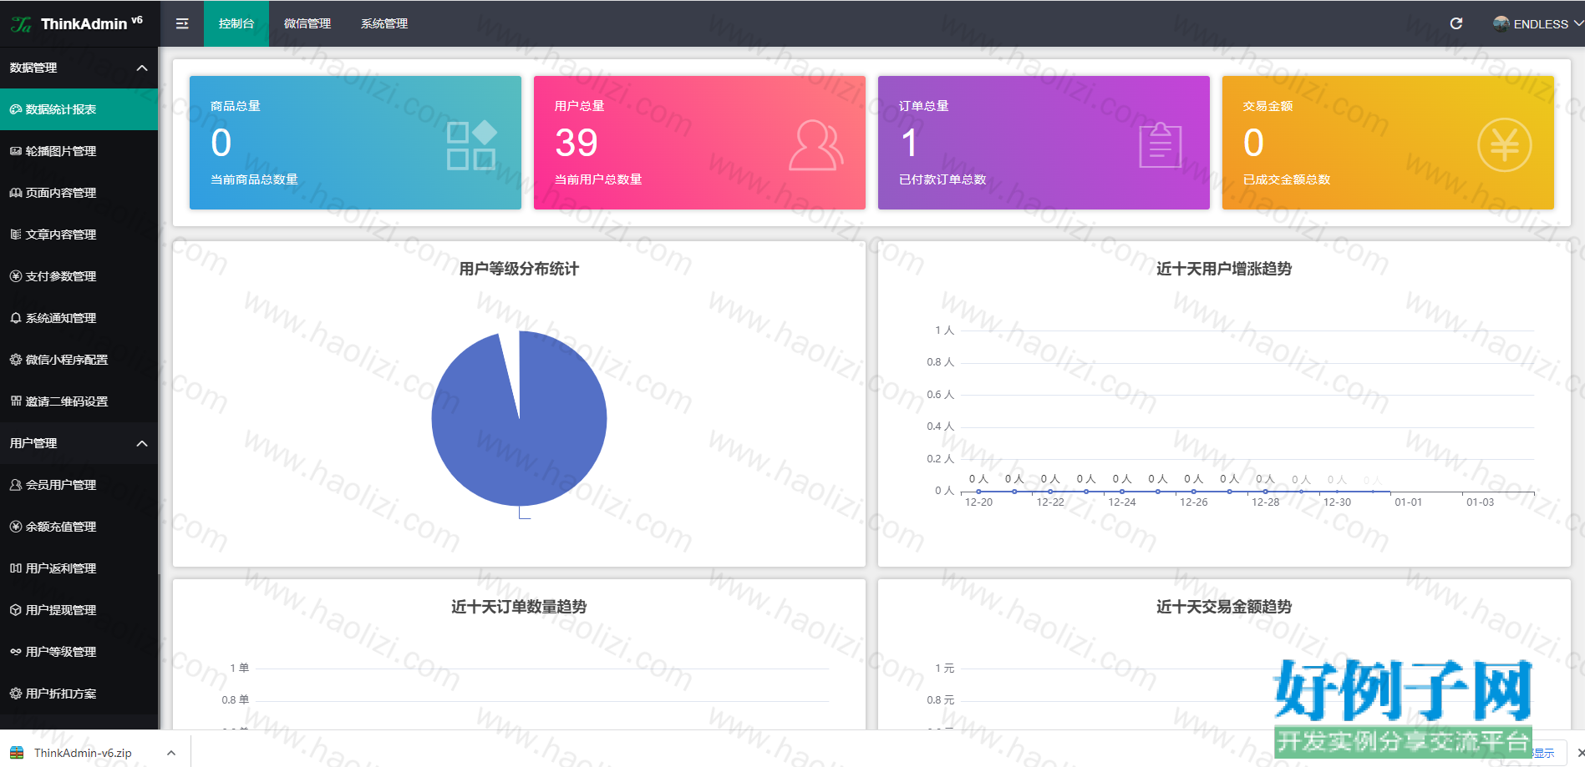
Task: Click the 数据统计报表 dashboard icon
Action: (x=16, y=109)
